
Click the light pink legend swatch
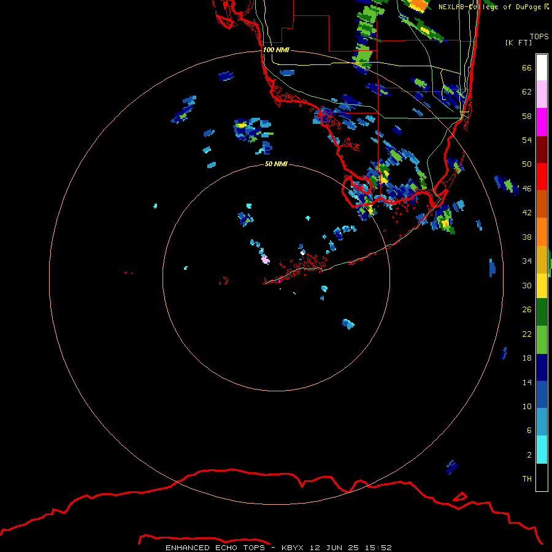[x=542, y=94]
